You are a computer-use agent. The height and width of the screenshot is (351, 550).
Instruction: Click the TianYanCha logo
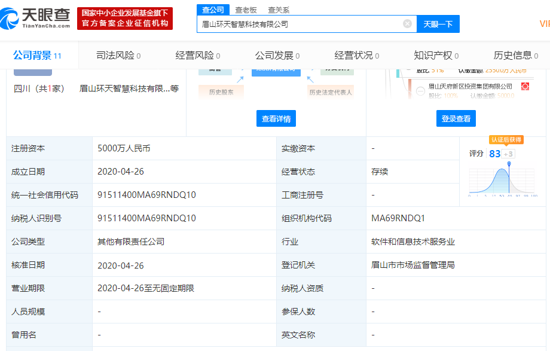[35, 19]
